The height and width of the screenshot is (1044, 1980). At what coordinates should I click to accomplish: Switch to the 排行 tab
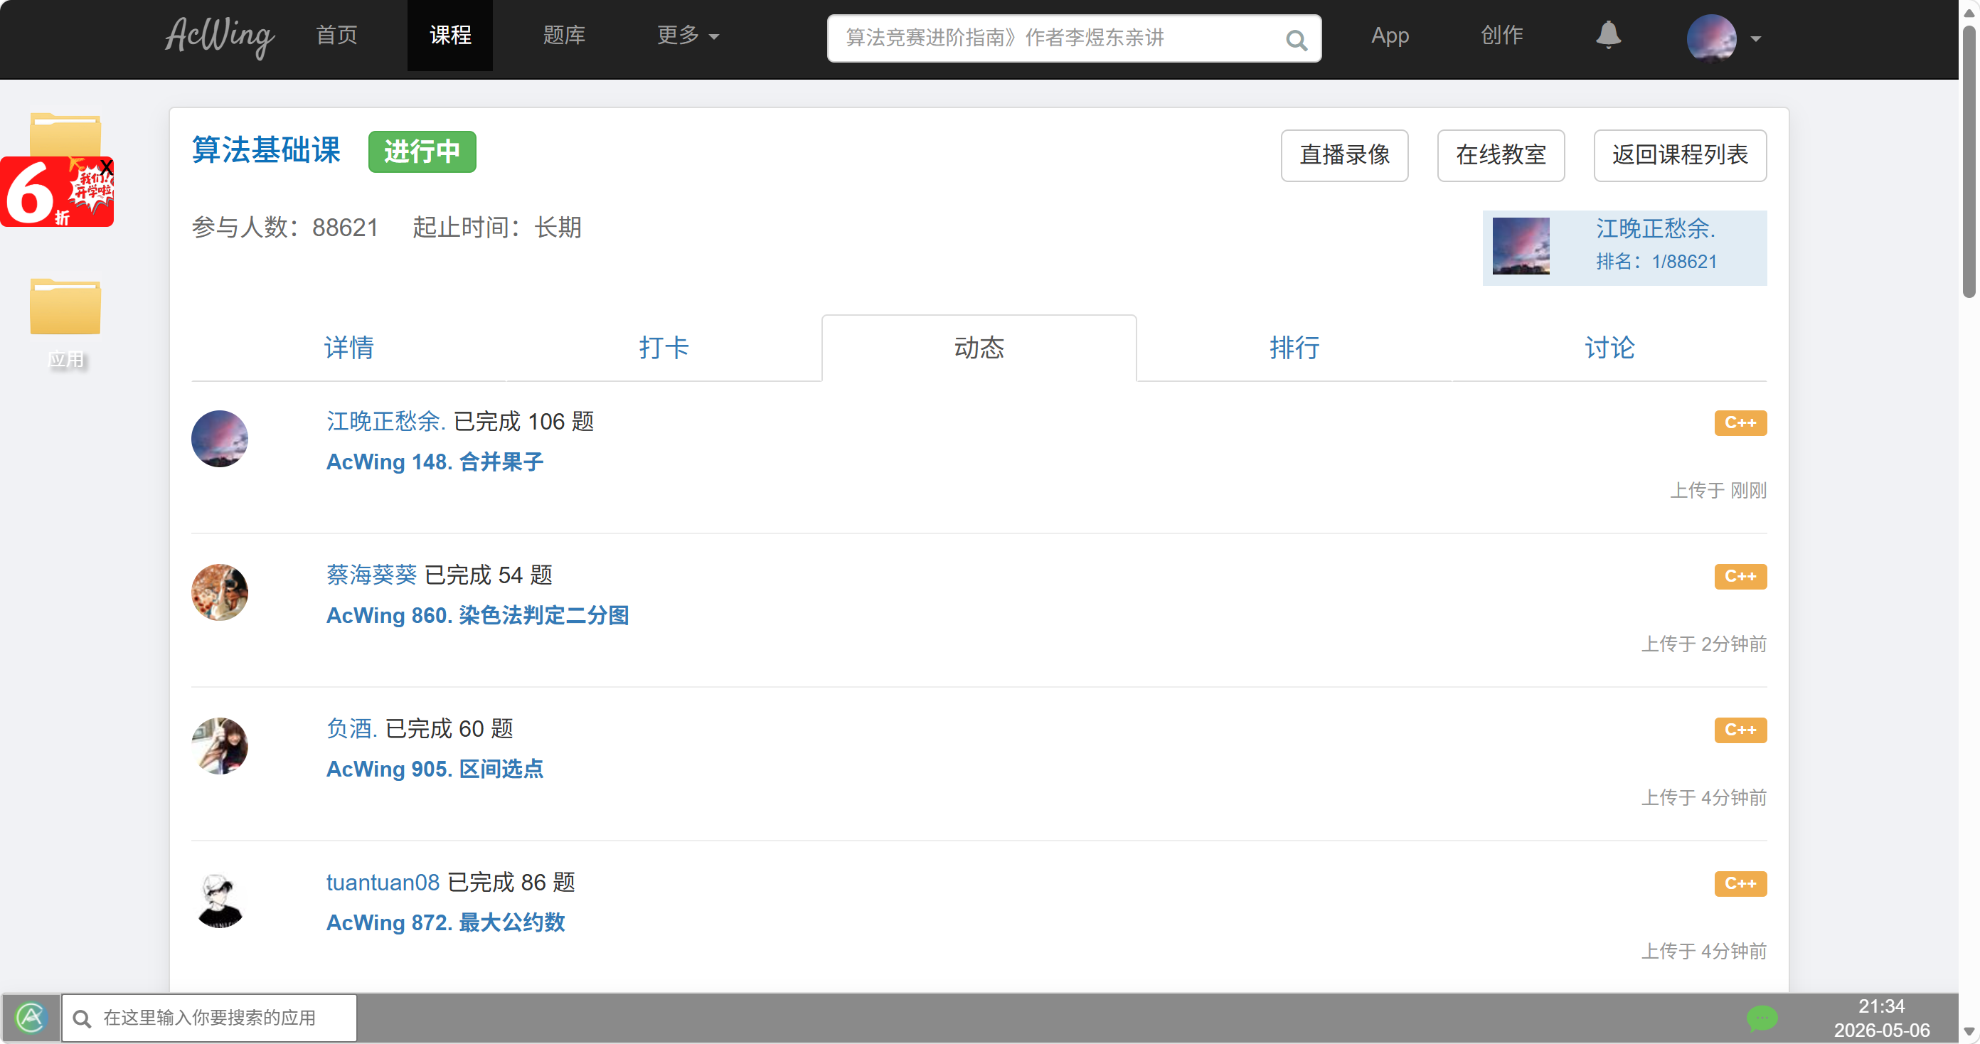(x=1294, y=348)
